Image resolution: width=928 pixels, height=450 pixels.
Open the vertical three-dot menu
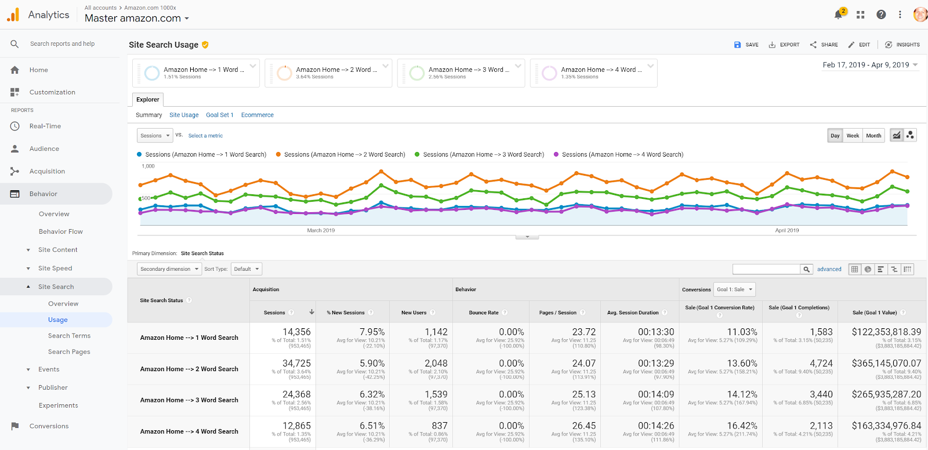pyautogui.click(x=900, y=14)
